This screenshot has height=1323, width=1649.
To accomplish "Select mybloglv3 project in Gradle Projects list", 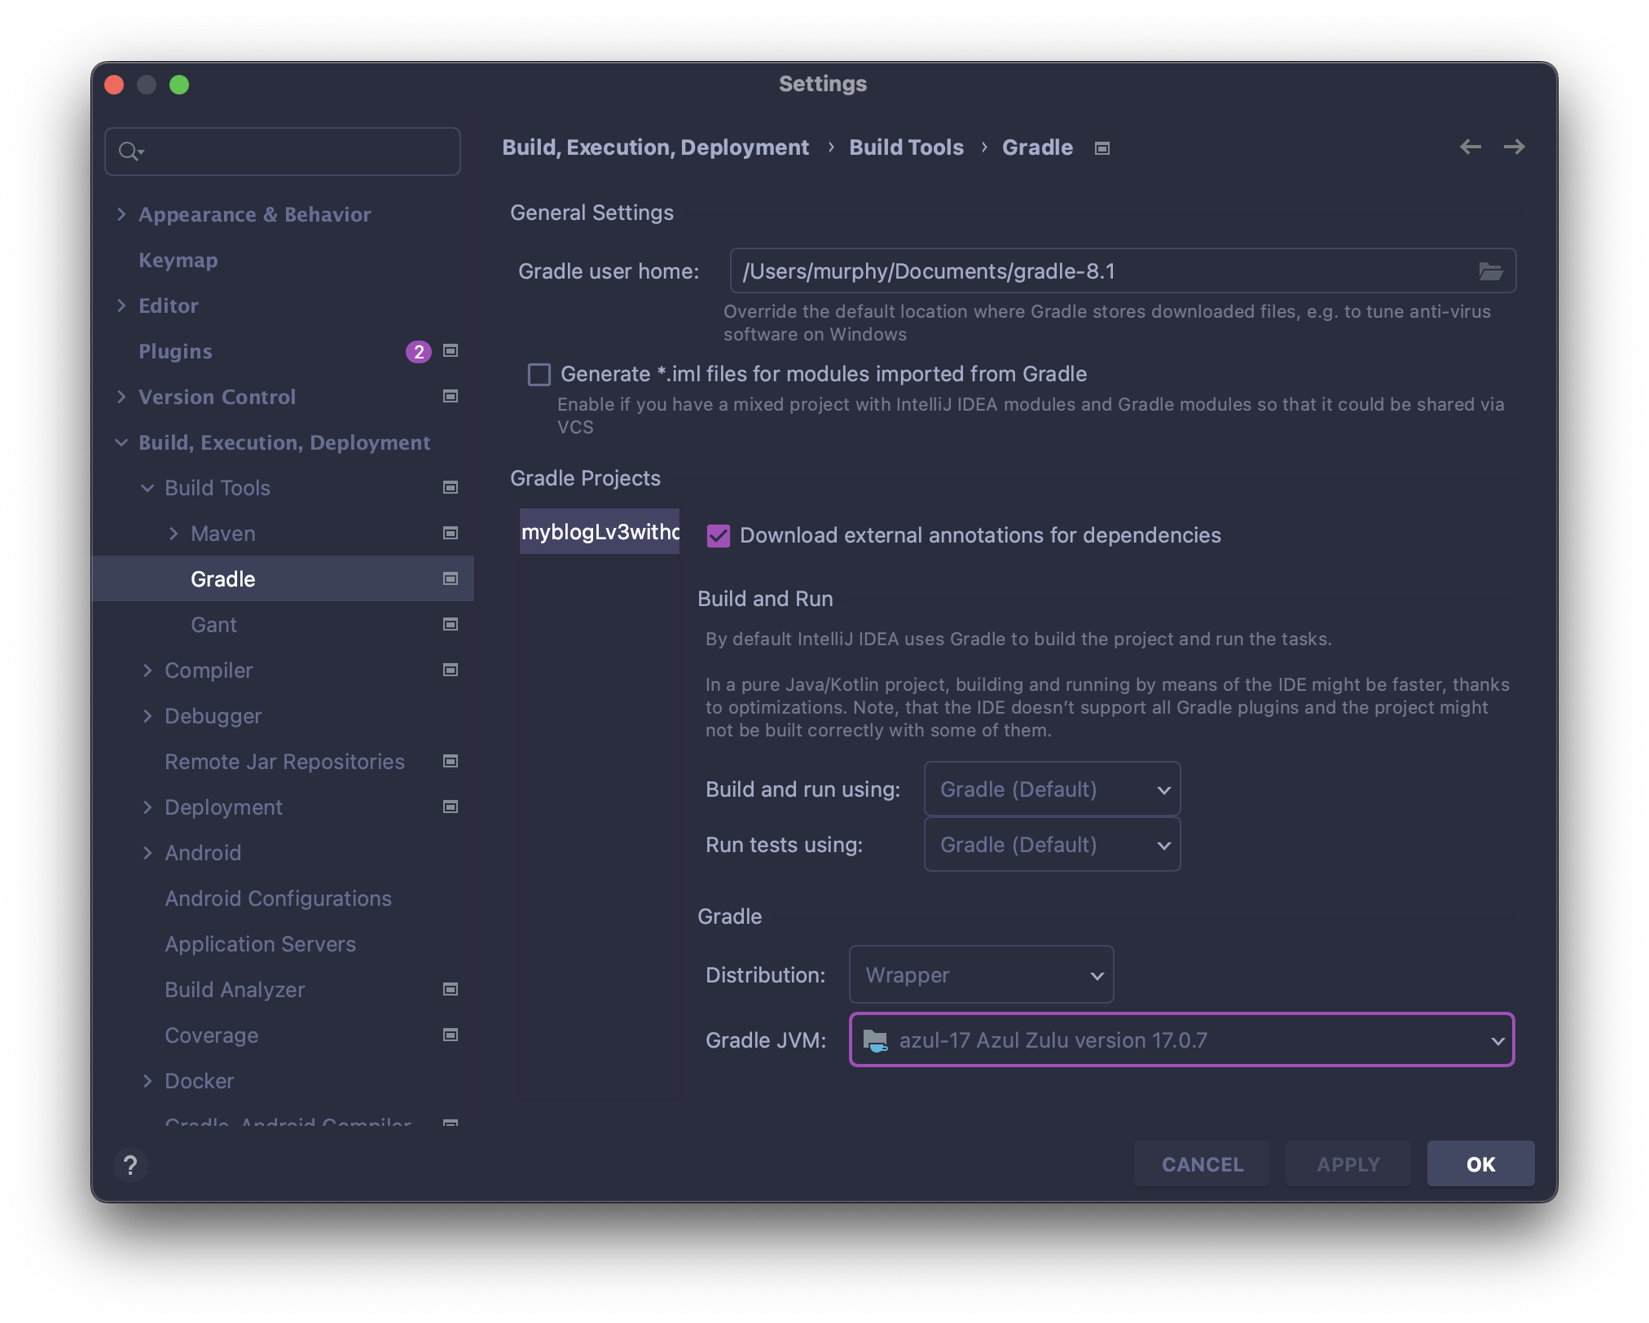I will tap(600, 532).
